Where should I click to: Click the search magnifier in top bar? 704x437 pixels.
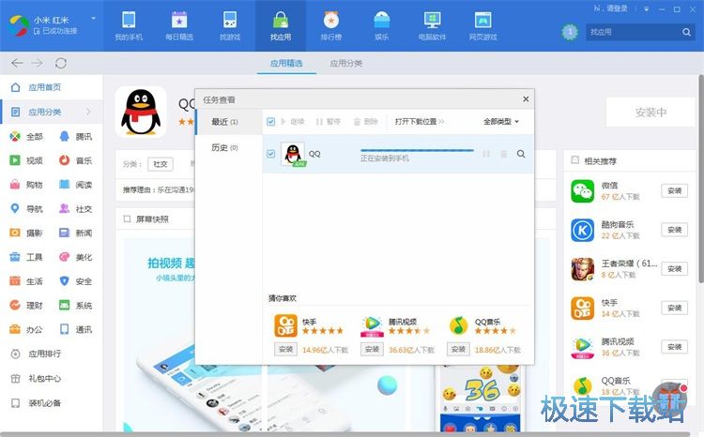tap(686, 32)
